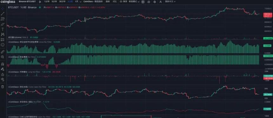Activate the ruler measure tool
The width and height of the screenshot is (273, 118).
point(3,52)
